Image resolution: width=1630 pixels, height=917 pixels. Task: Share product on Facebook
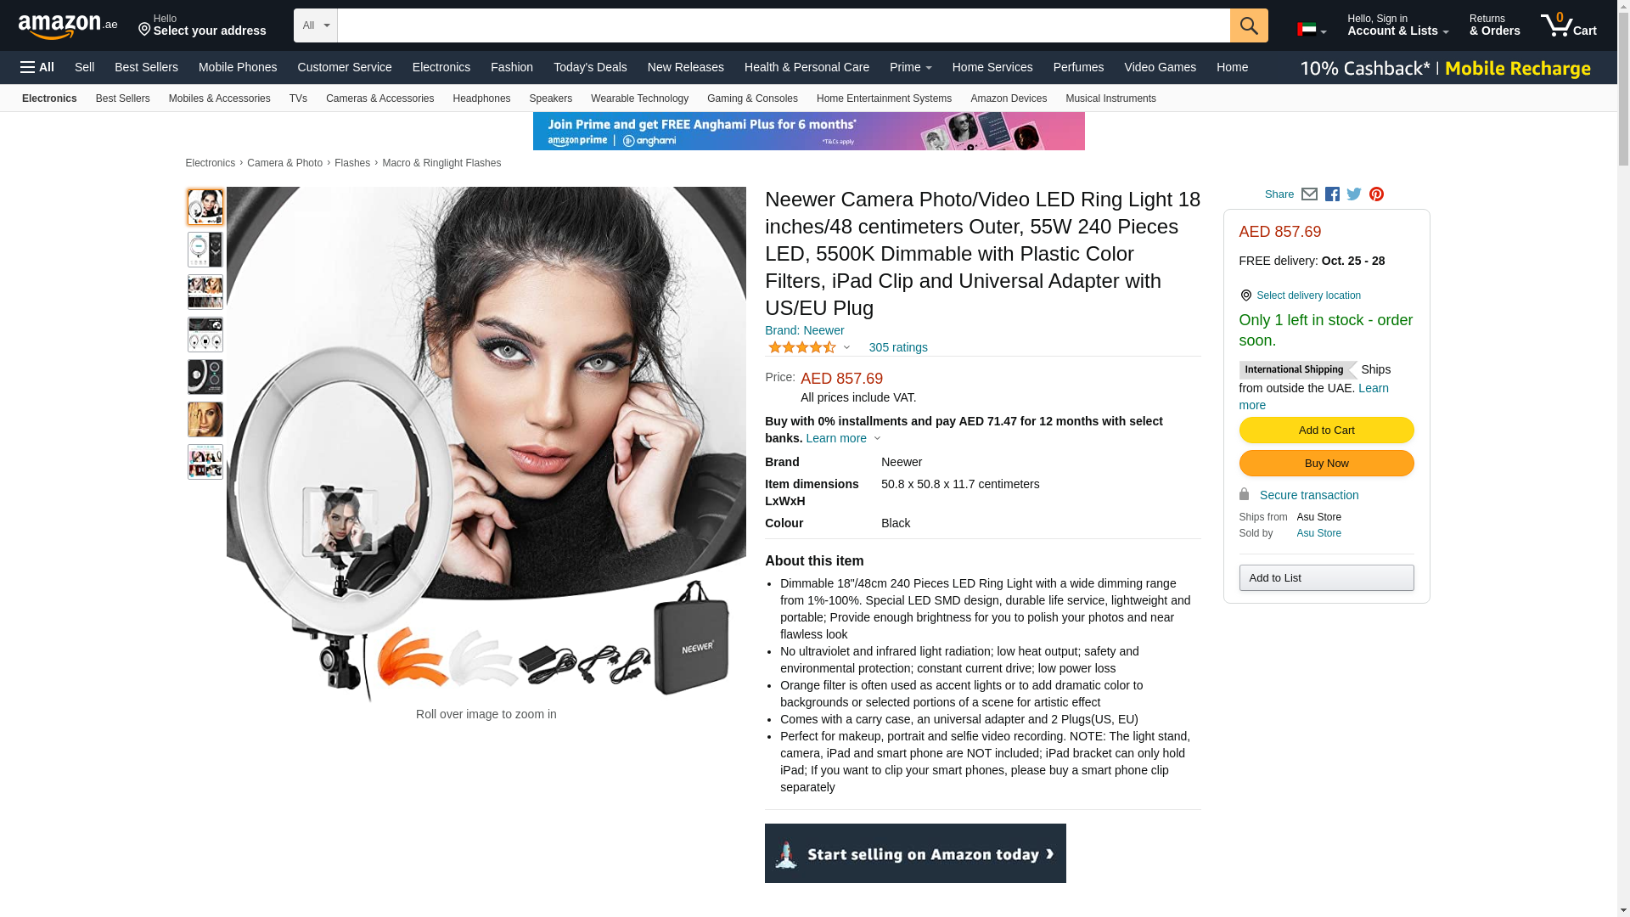point(1332,194)
